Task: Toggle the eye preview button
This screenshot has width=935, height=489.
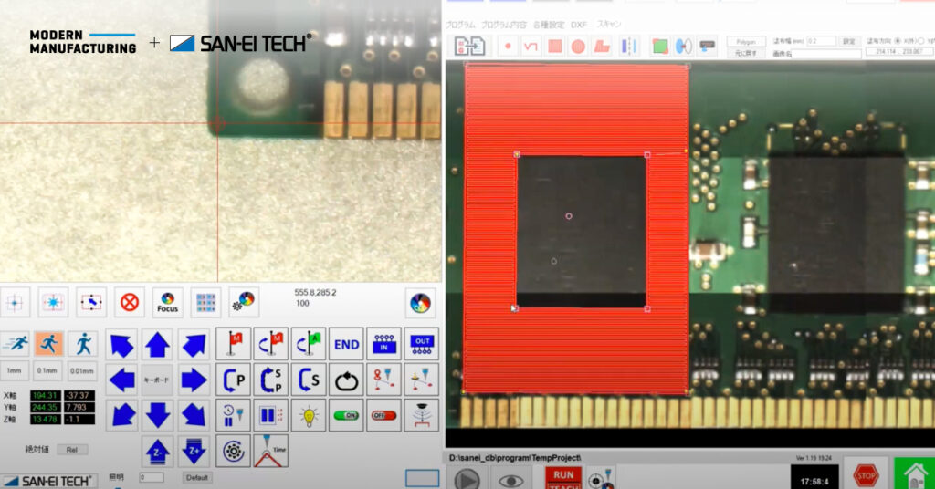Action: tap(510, 479)
